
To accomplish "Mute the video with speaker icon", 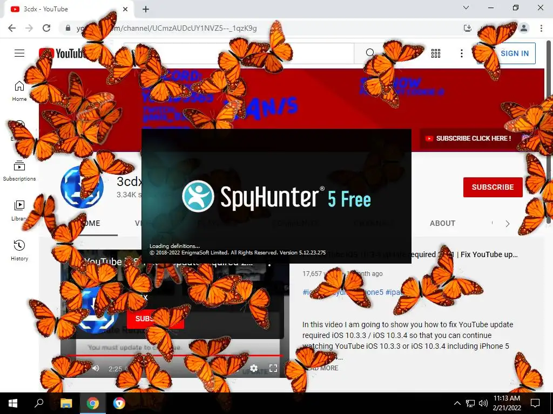I will pos(96,368).
